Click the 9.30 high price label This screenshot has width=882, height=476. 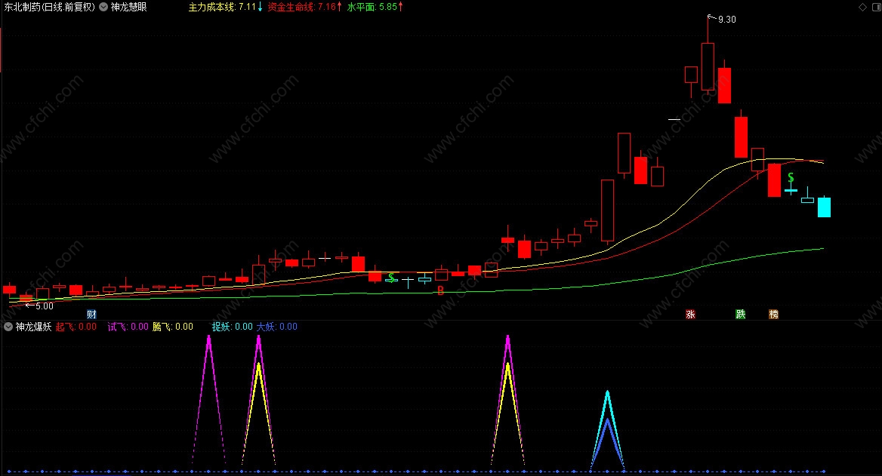[726, 19]
